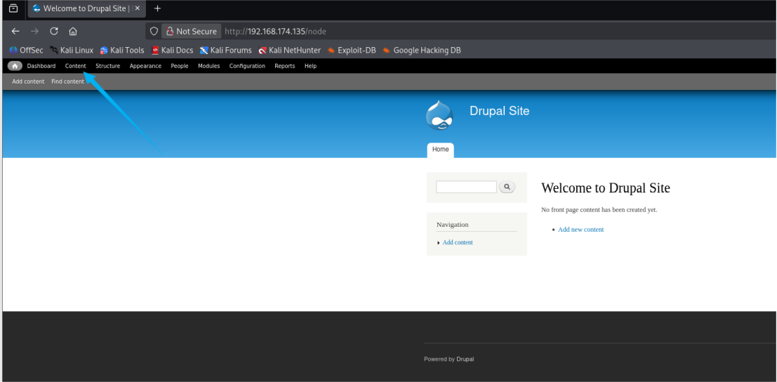Open a new browser tab with plus
Image resolution: width=777 pixels, height=382 pixels.
point(158,8)
